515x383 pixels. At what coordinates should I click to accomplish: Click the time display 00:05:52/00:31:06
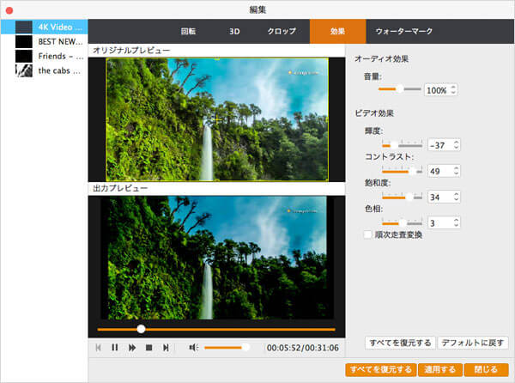pos(302,348)
